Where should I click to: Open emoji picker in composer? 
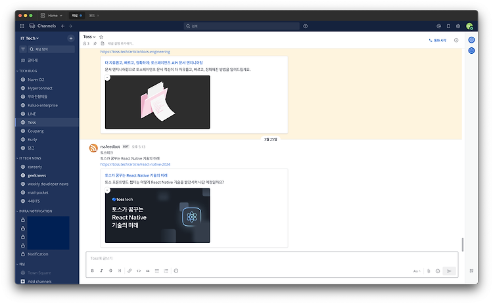pos(438,271)
